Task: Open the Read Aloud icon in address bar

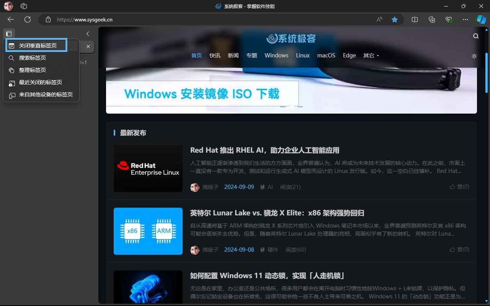Action: click(x=379, y=20)
